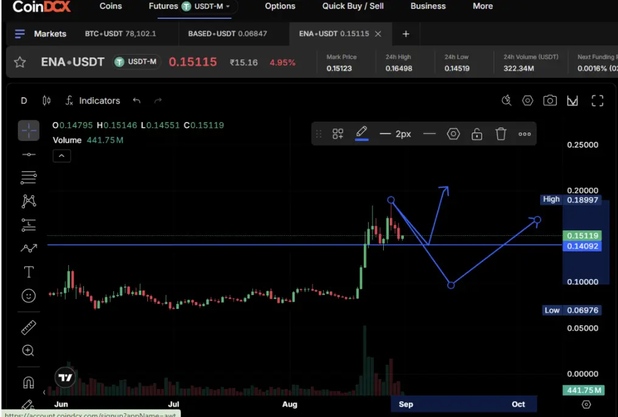Go to the Coins section
Image resolution: width=618 pixels, height=417 pixels.
coord(110,6)
